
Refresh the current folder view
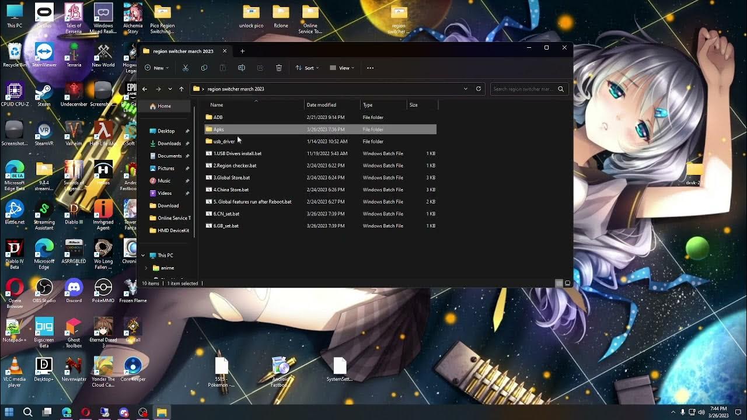(479, 89)
